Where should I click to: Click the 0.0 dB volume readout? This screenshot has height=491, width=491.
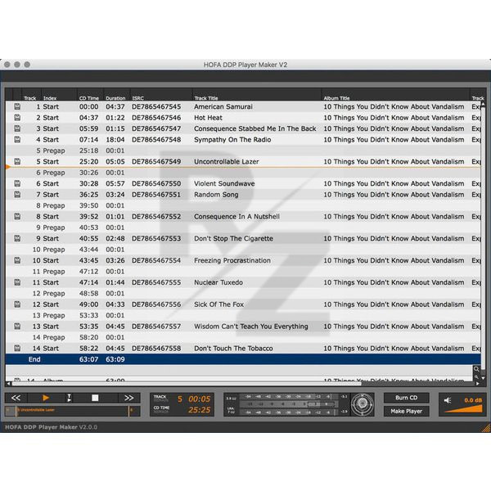473,400
